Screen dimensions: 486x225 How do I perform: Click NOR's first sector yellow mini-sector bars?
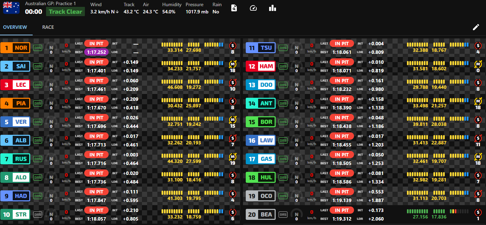click(173, 45)
